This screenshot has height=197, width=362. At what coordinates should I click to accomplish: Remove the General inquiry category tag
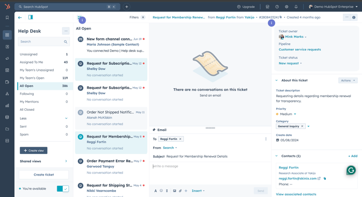click(302, 126)
